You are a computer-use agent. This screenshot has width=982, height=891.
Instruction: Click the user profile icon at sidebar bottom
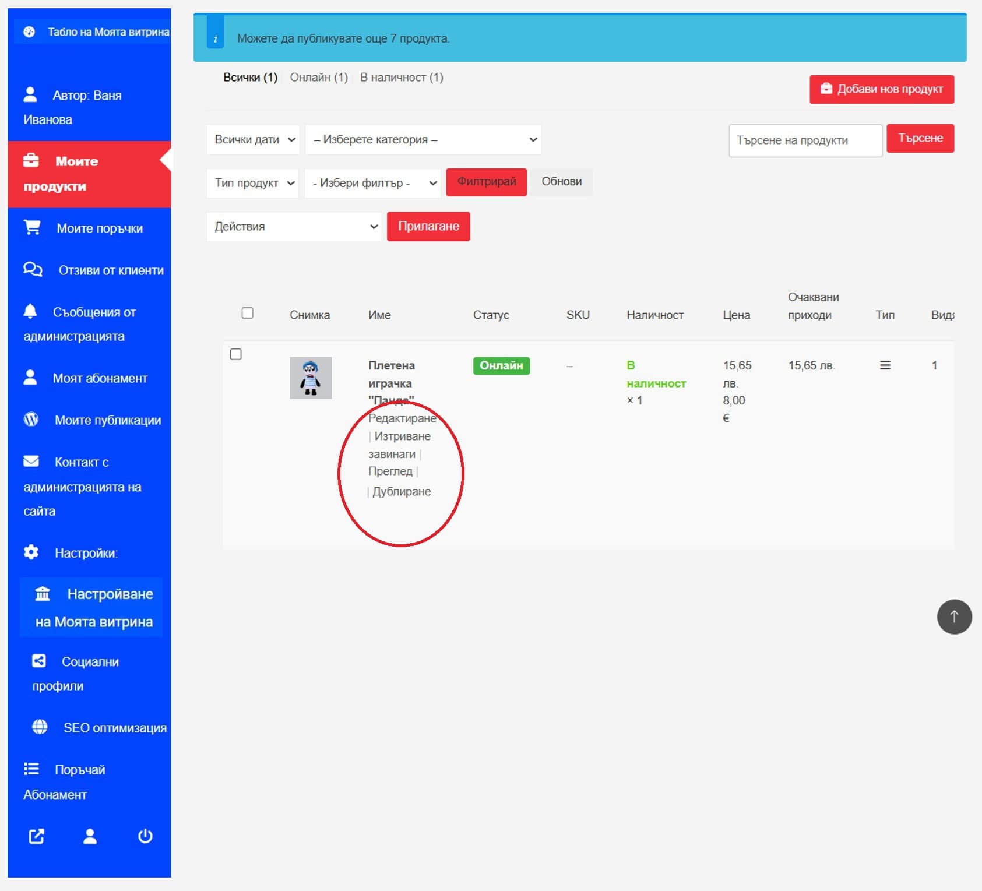[90, 836]
